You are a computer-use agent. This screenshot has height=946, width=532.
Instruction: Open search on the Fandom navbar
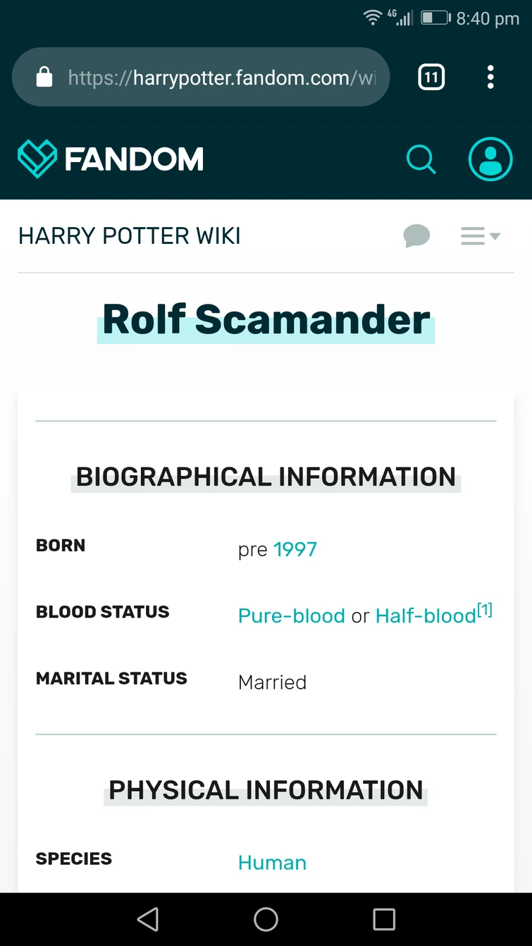421,159
